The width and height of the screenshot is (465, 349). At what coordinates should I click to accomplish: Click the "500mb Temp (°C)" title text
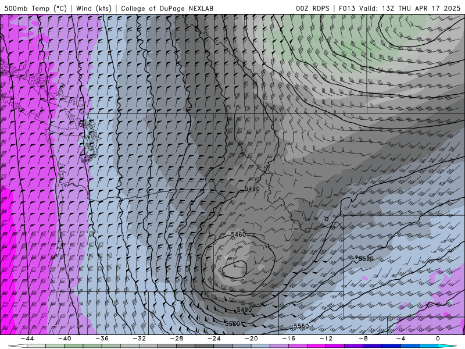tap(35, 8)
